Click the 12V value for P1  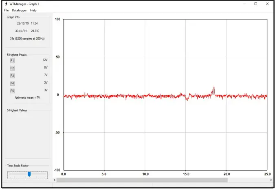[x=45, y=60]
